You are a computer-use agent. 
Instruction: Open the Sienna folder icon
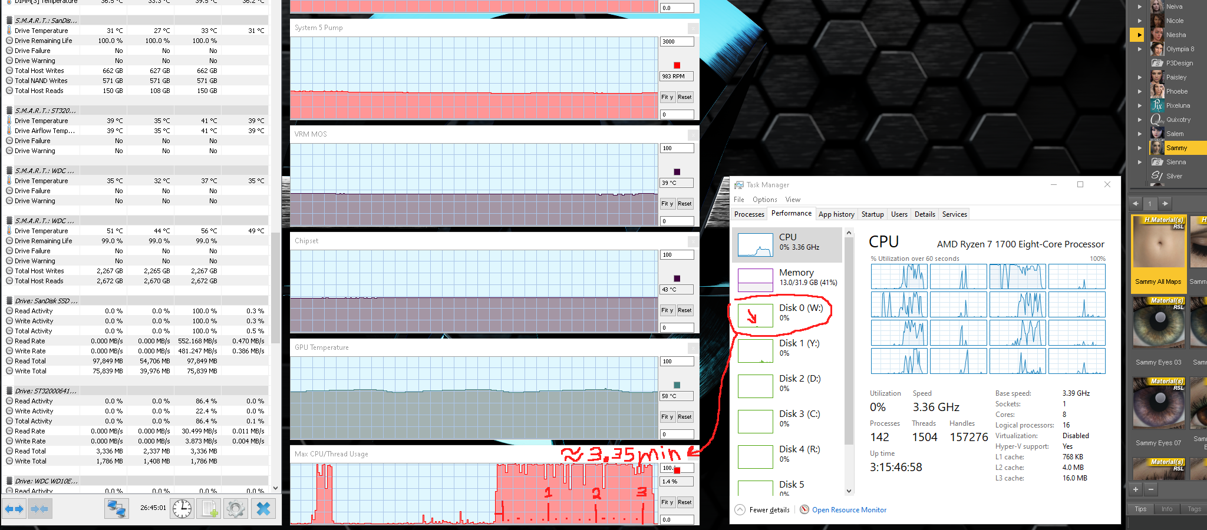coord(1157,162)
